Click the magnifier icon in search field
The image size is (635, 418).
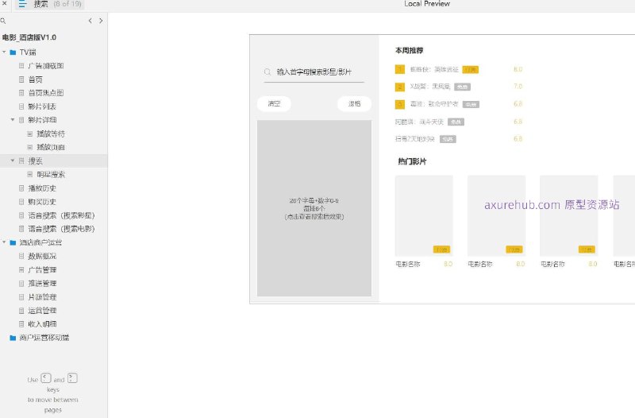click(x=267, y=72)
